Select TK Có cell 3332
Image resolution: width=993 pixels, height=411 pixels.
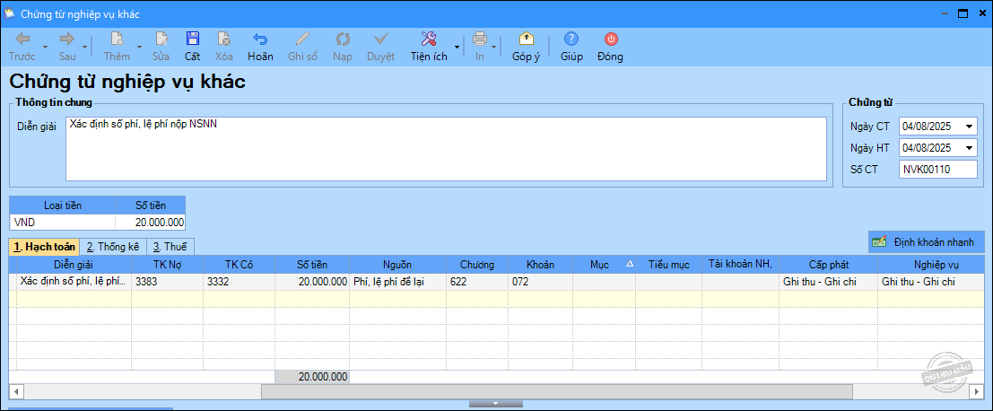239,282
